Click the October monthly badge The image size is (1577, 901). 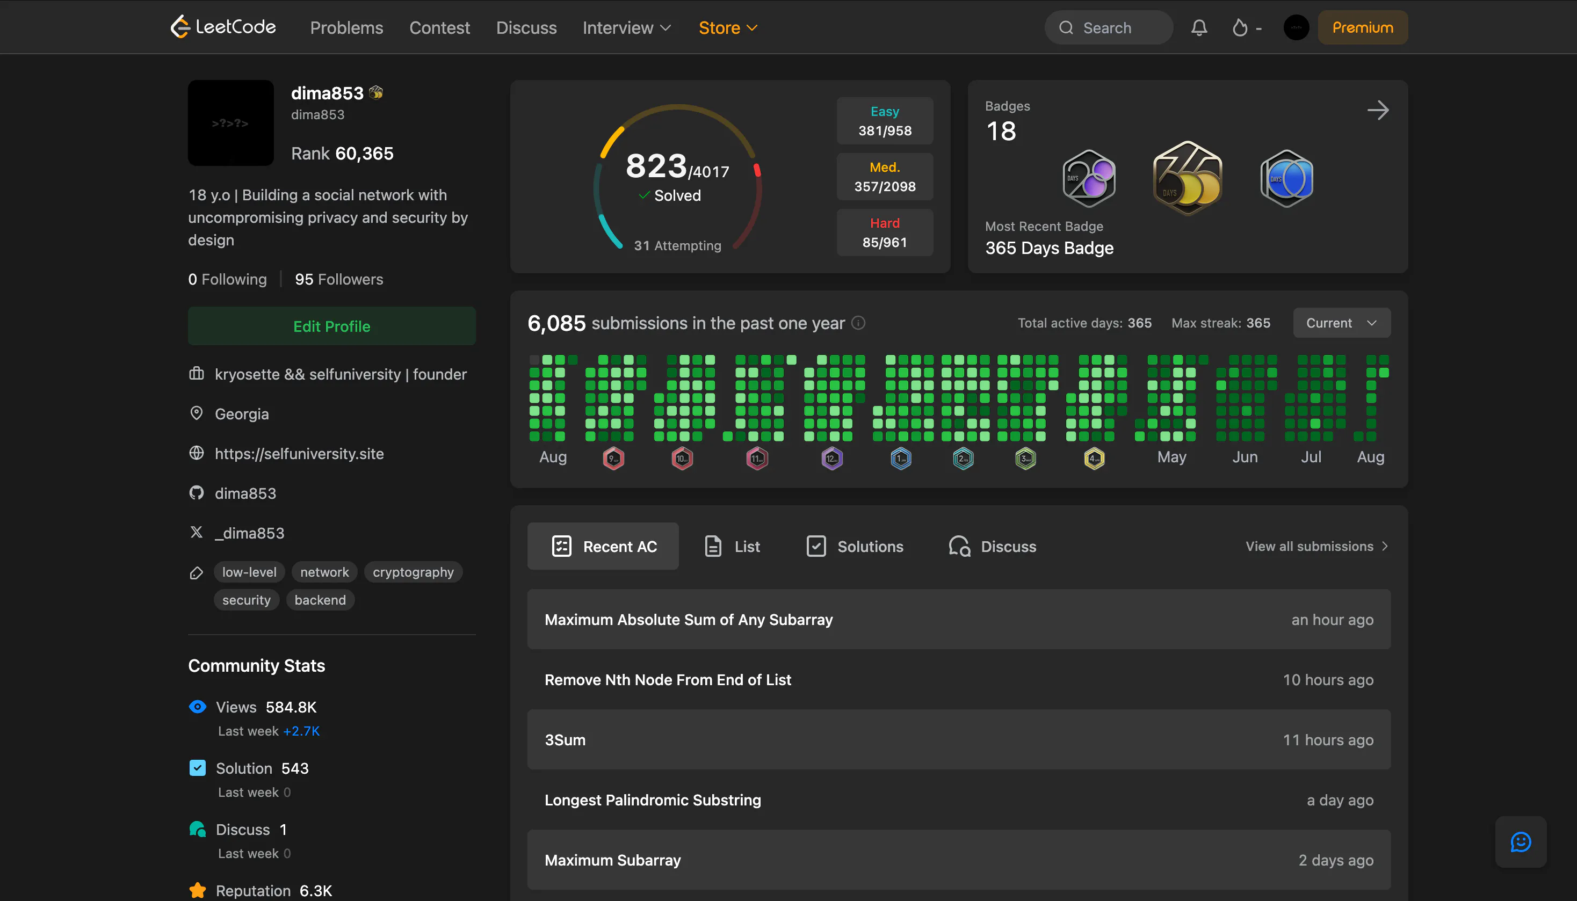click(x=682, y=459)
